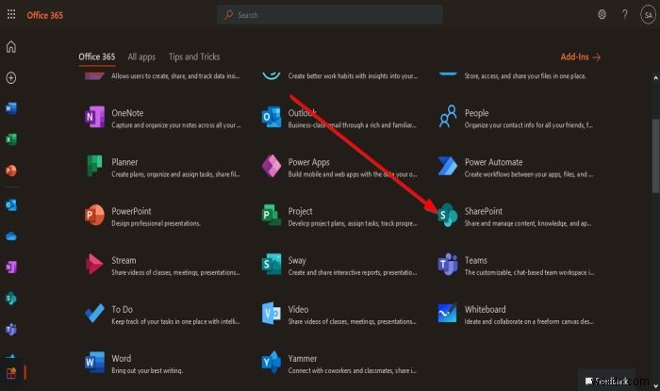Open the Stream app icon
This screenshot has height=391, width=660.
[x=94, y=264]
